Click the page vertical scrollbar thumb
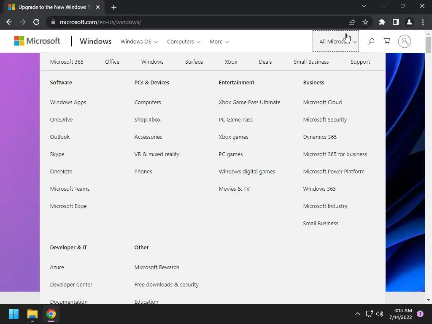The image size is (432, 324). click(x=428, y=45)
